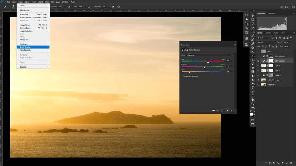Screen dimensions: 296x166
Task: Select the Zoom magnifier tool in toolbar
Action: click(253, 104)
